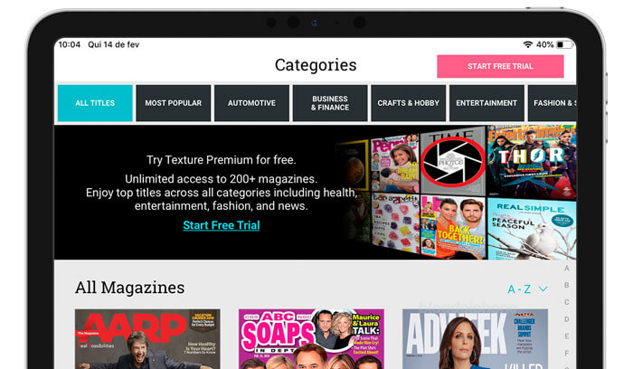The image size is (633, 369).
Task: Switch to the Most Popular tab
Action: click(x=174, y=103)
